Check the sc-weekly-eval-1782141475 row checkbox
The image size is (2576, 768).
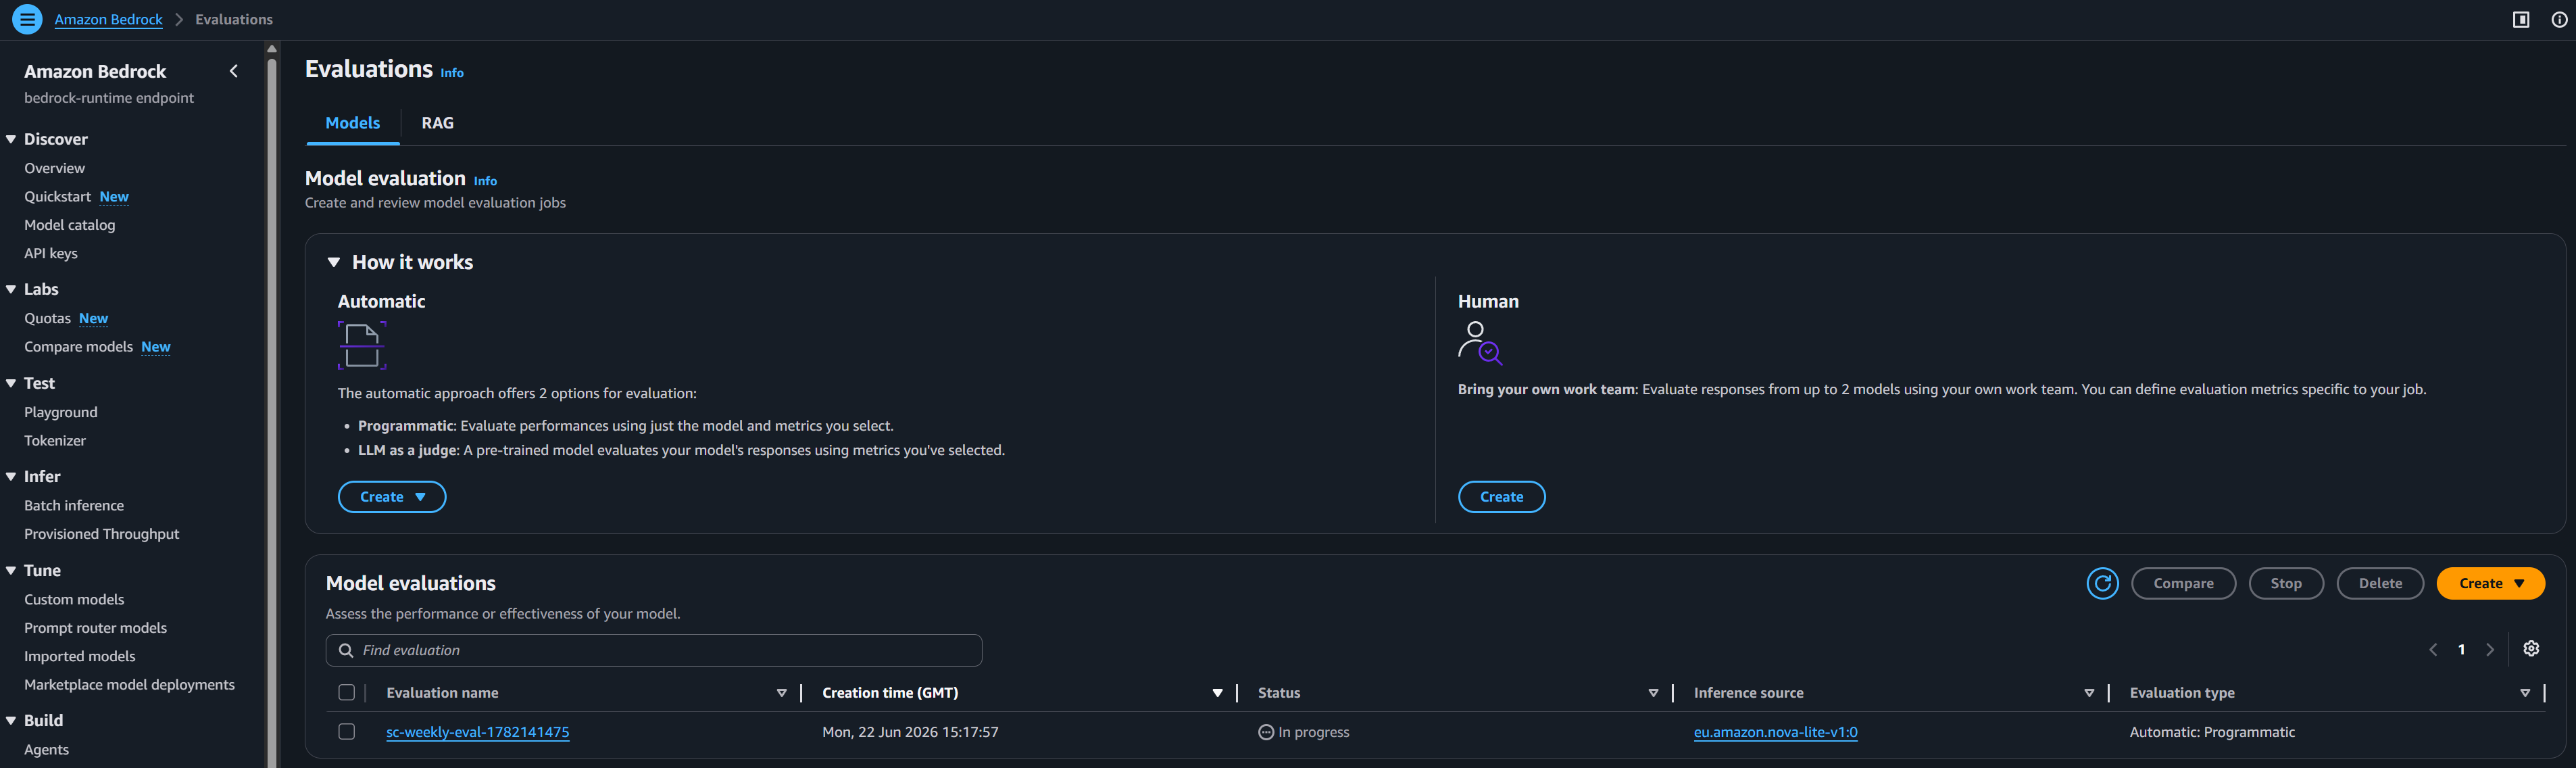pos(347,731)
